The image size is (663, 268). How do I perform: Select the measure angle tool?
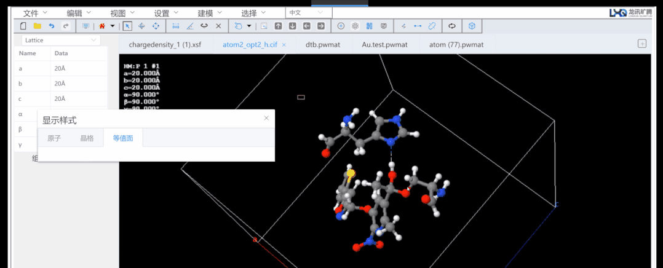click(x=190, y=26)
